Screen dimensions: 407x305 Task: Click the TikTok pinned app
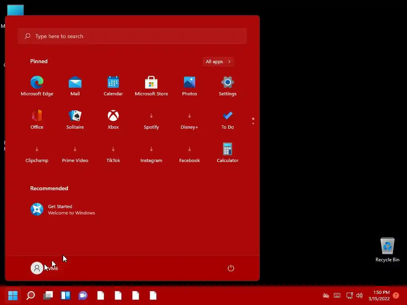(x=113, y=153)
